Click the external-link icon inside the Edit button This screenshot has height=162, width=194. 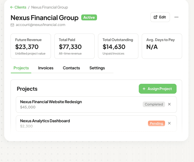[x=156, y=17]
